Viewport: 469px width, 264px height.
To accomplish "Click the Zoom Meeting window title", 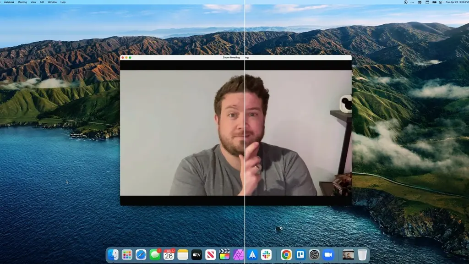I will 231,57.
